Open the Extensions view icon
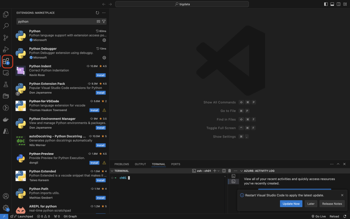Viewport: 350px width, 219px height. [6, 61]
